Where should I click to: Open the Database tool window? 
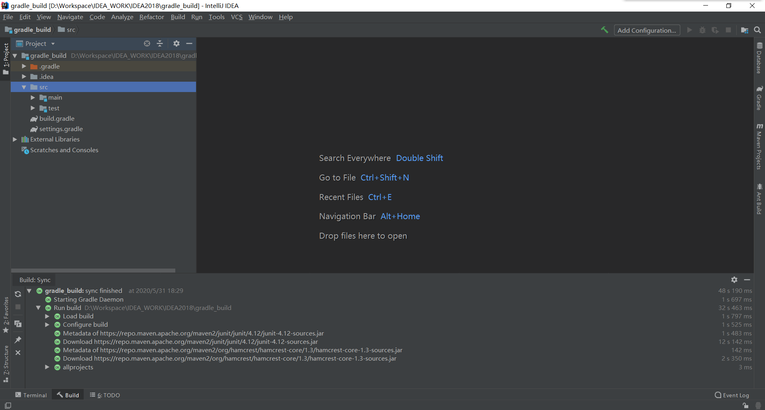point(760,61)
